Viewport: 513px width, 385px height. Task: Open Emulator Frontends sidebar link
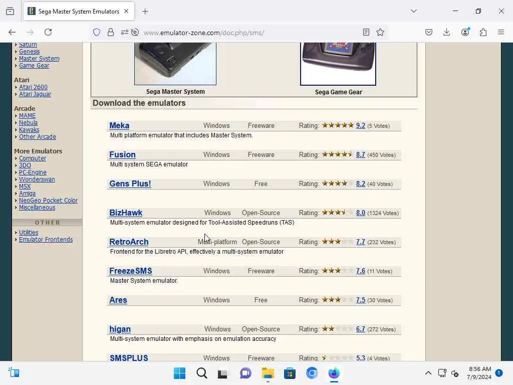coord(46,240)
